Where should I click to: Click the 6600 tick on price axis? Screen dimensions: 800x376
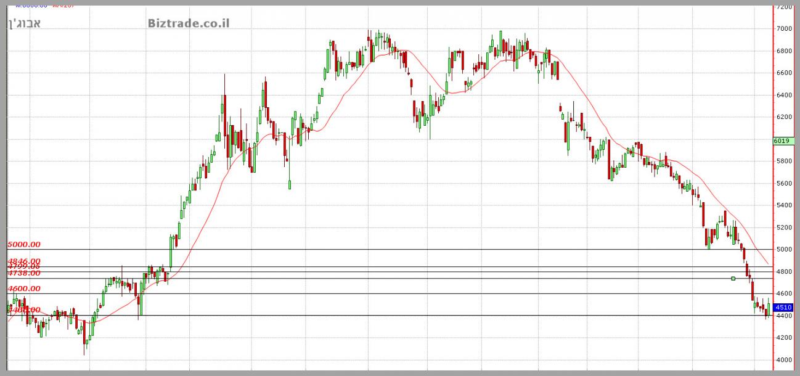(x=785, y=73)
